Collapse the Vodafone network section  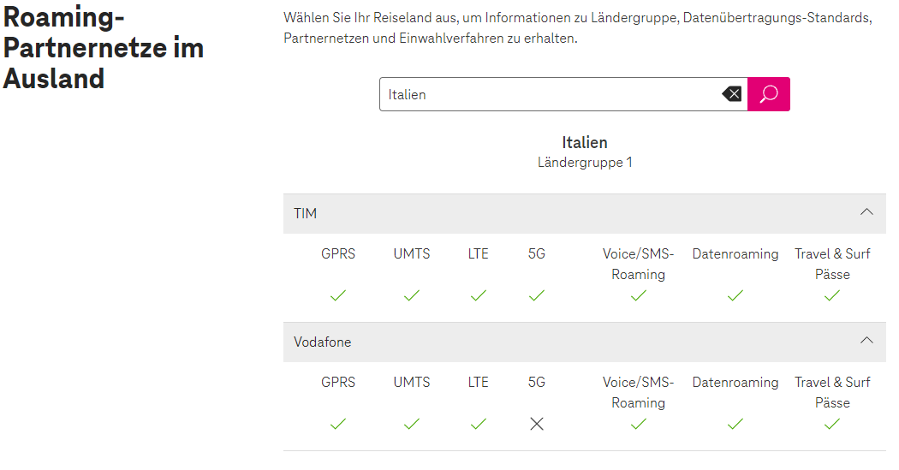click(x=866, y=341)
